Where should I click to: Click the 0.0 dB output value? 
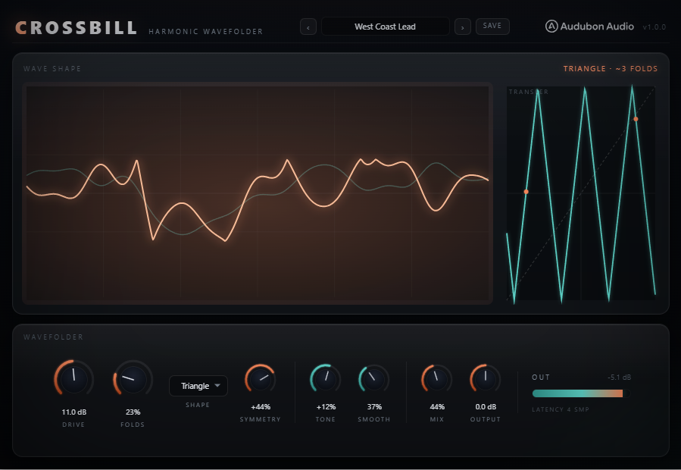[x=486, y=407]
